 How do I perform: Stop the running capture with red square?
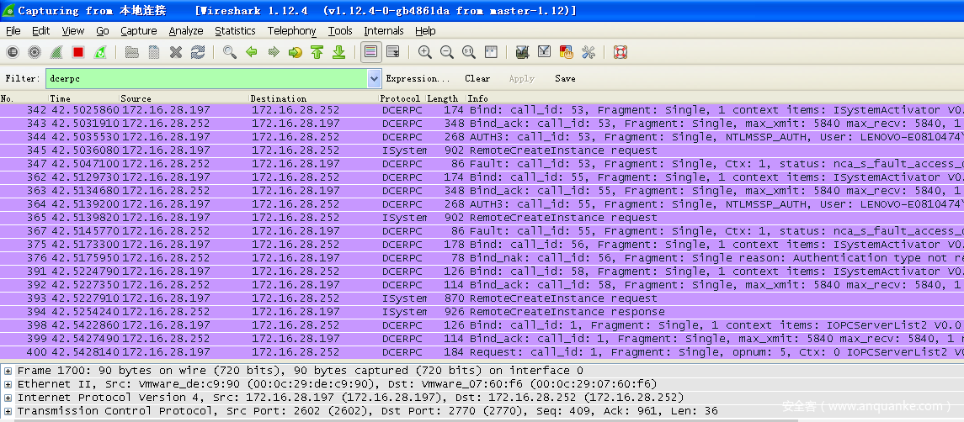[78, 52]
